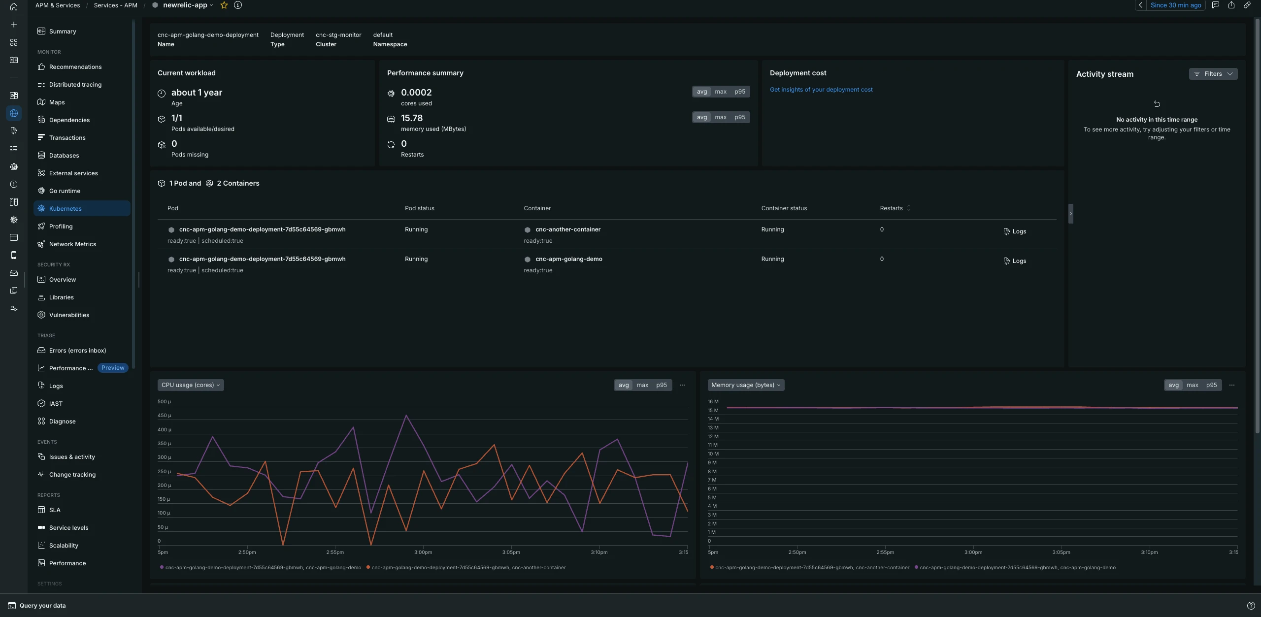Click cnc-apm-golang-demo container name
This screenshot has width=1261, height=617.
pos(569,259)
